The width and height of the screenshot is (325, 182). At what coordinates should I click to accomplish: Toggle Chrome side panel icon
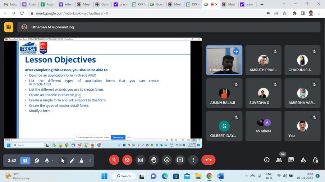303,13
